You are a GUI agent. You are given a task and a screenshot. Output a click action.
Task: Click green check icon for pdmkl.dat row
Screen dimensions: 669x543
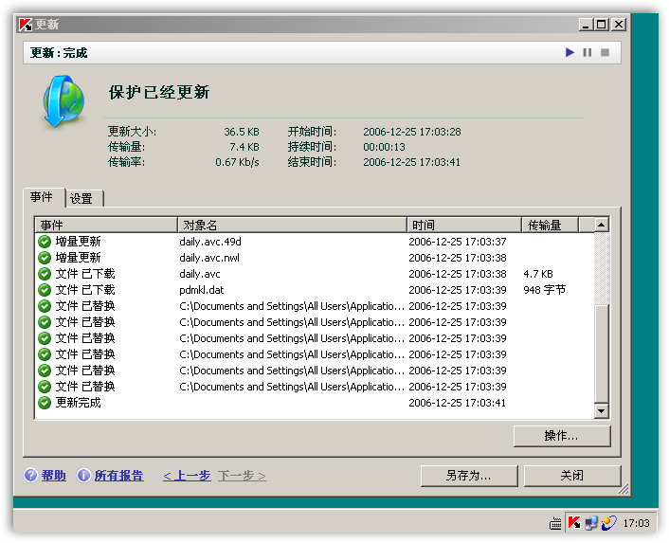click(45, 290)
